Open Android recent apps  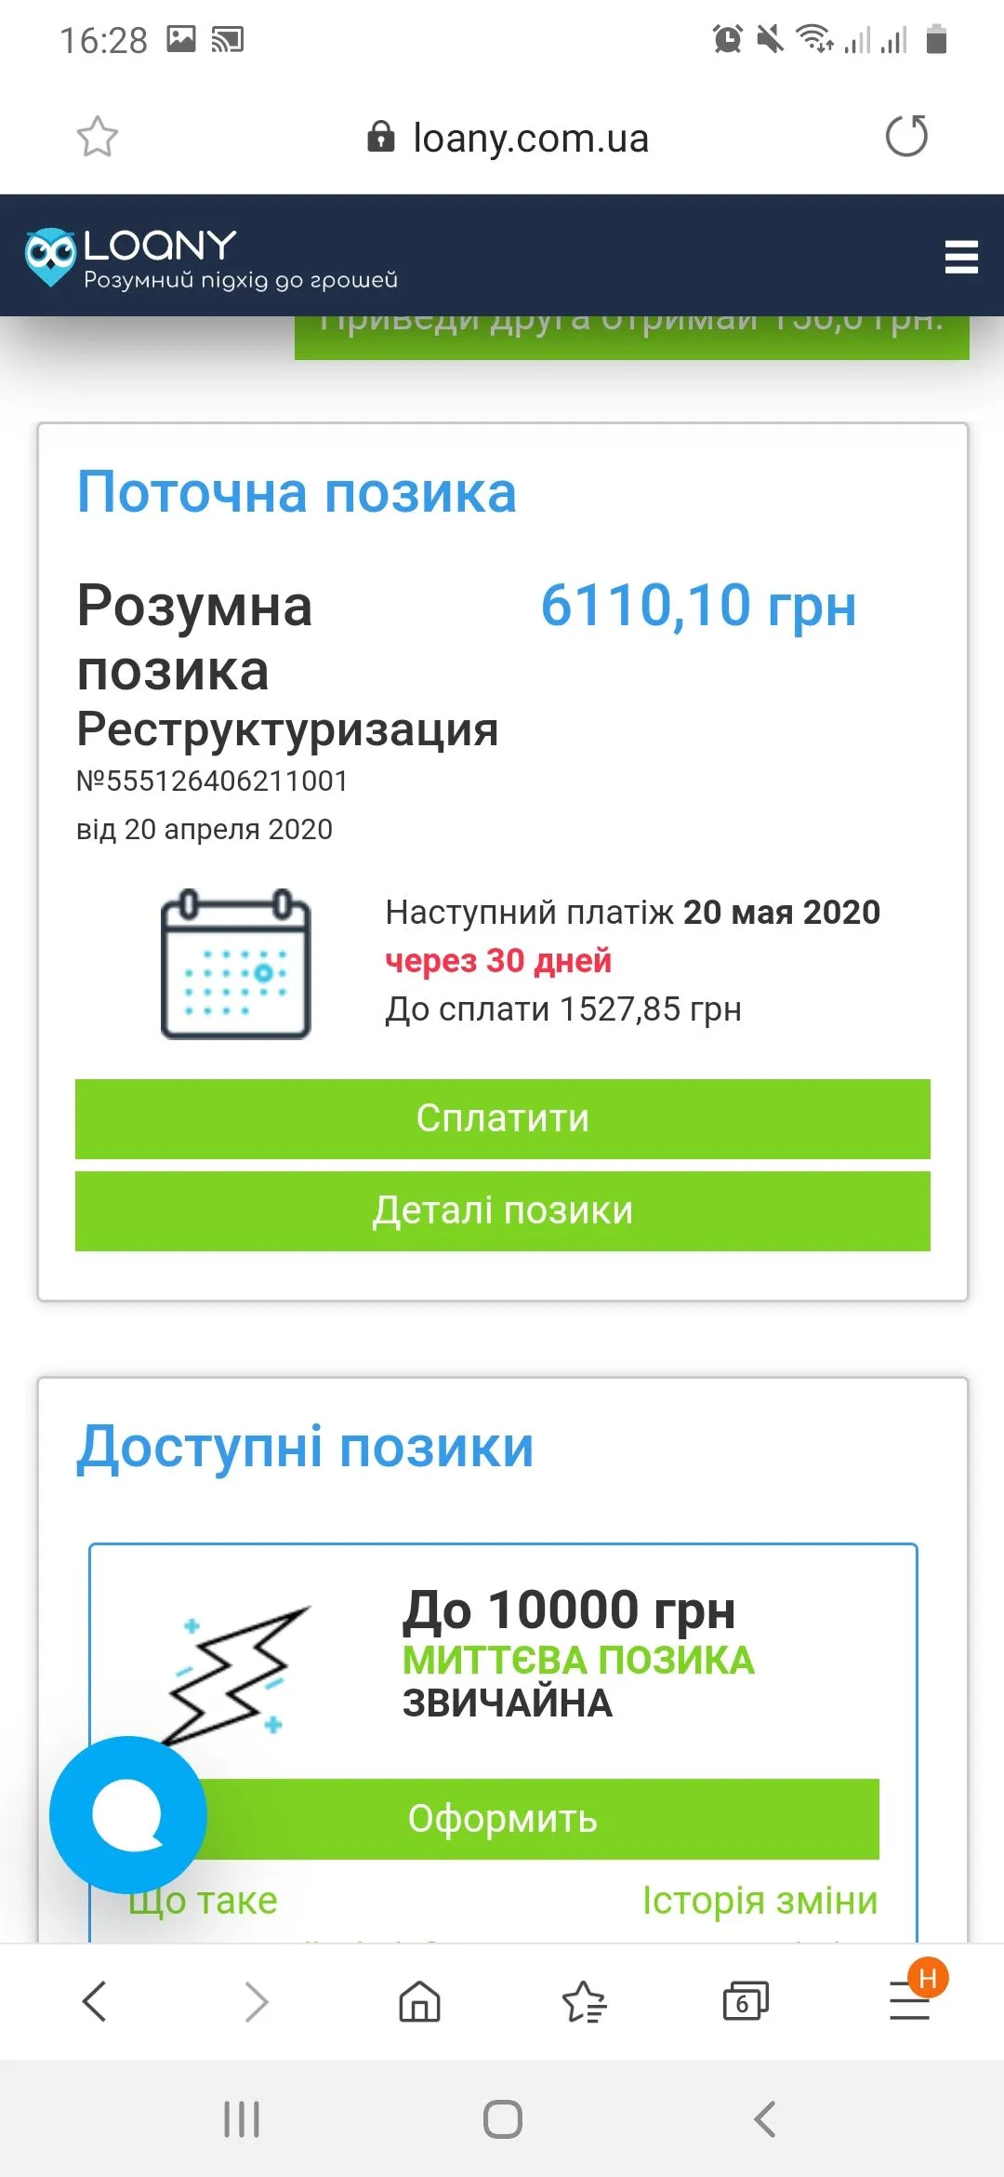click(x=242, y=2119)
